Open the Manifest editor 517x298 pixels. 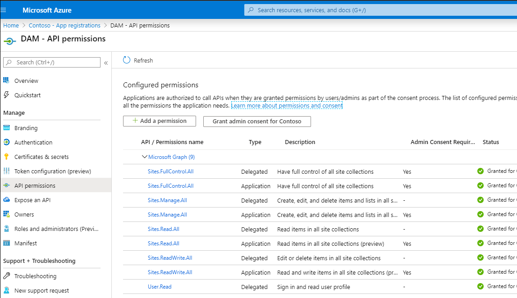tap(26, 244)
